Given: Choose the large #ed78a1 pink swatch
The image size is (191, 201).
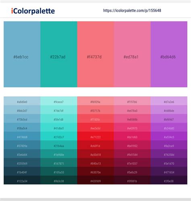Looking at the screenshot, I should (x=132, y=54).
